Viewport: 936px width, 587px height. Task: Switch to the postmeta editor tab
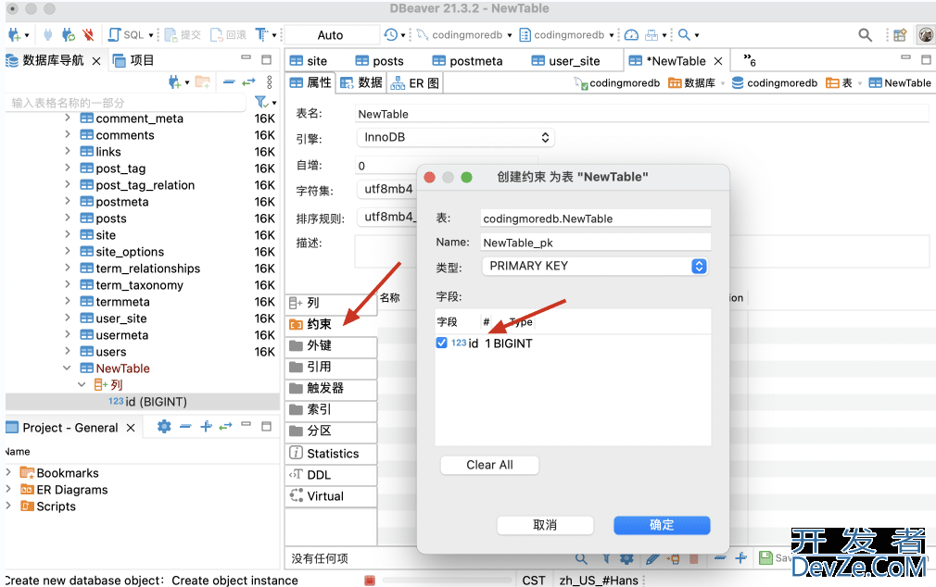467,61
